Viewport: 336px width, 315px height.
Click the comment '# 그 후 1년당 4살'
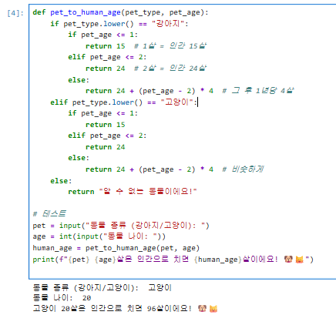(x=258, y=91)
